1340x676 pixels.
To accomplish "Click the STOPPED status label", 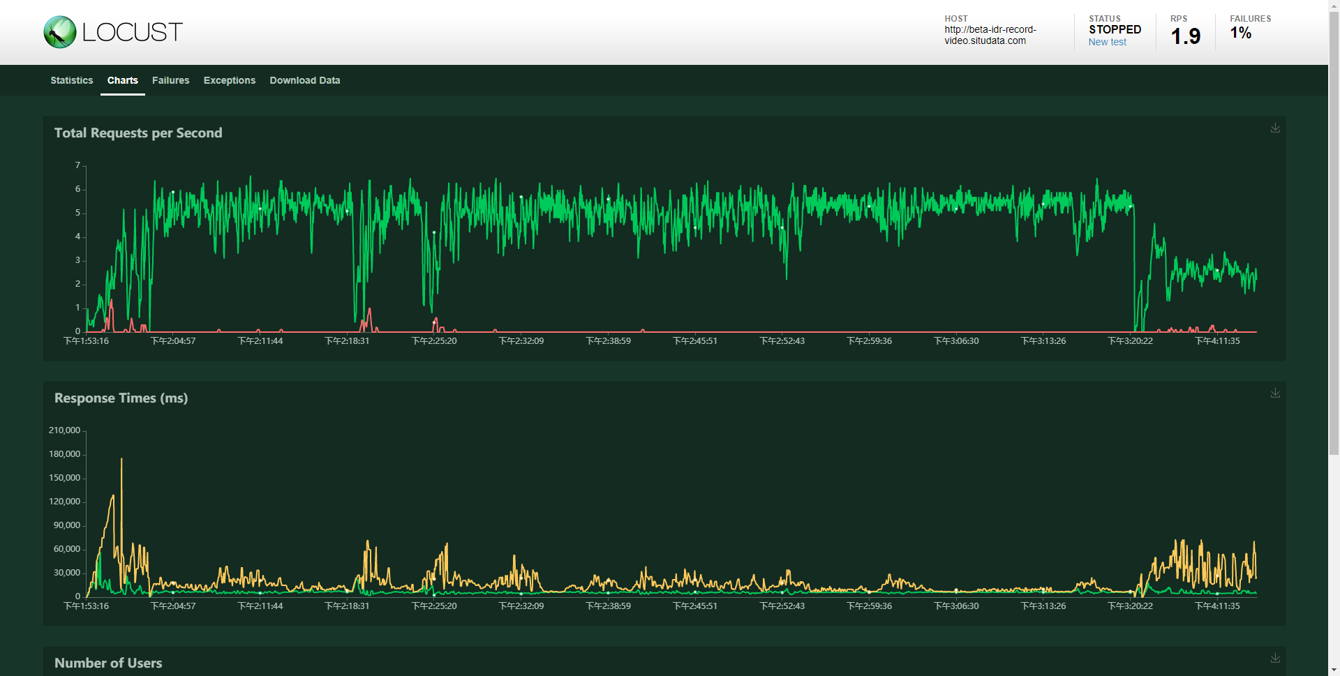I will coord(1115,29).
